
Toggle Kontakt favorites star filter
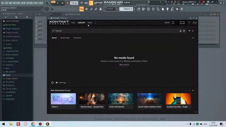[184, 31]
